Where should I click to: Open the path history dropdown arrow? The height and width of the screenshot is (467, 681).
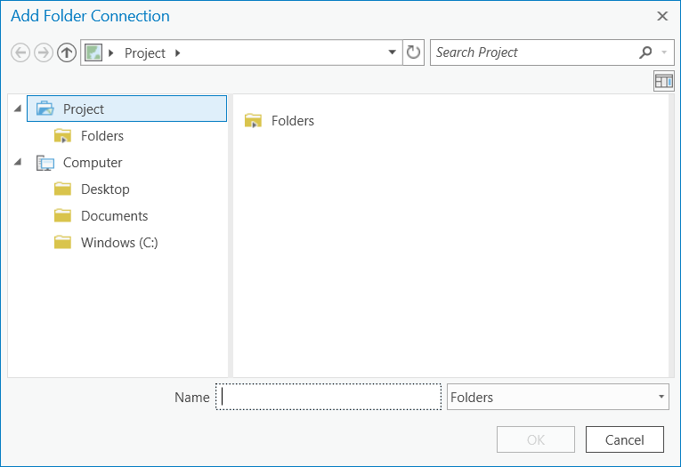pyautogui.click(x=393, y=52)
